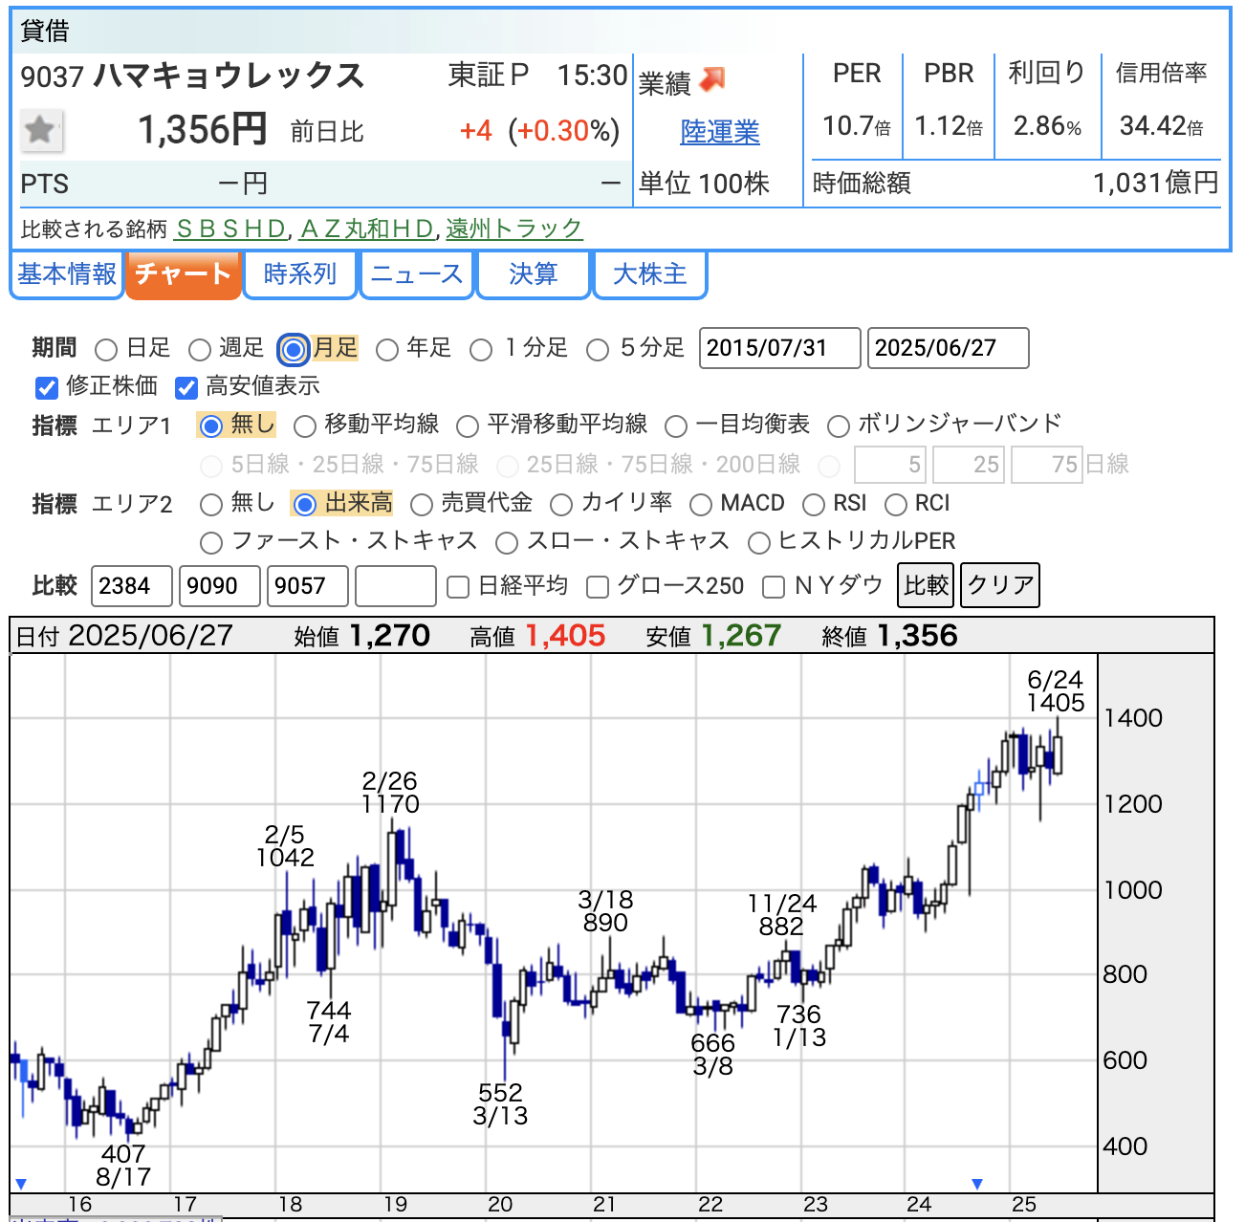
Task: Open the 時系列 tab
Action: pos(300,275)
